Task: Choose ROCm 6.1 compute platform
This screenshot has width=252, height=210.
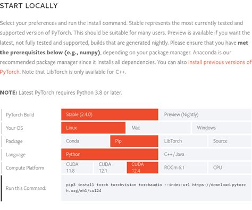Action: pyautogui.click(x=183, y=167)
